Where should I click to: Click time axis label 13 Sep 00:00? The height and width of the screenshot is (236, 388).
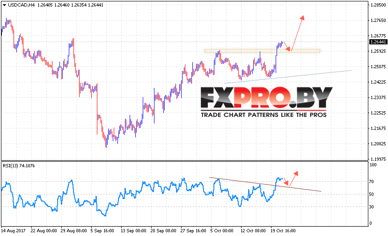click(x=133, y=231)
